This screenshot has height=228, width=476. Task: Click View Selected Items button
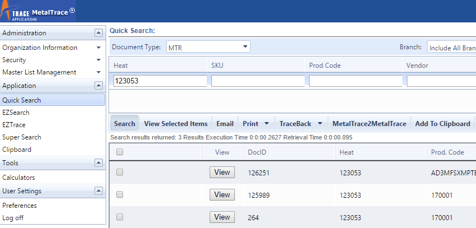[176, 124]
